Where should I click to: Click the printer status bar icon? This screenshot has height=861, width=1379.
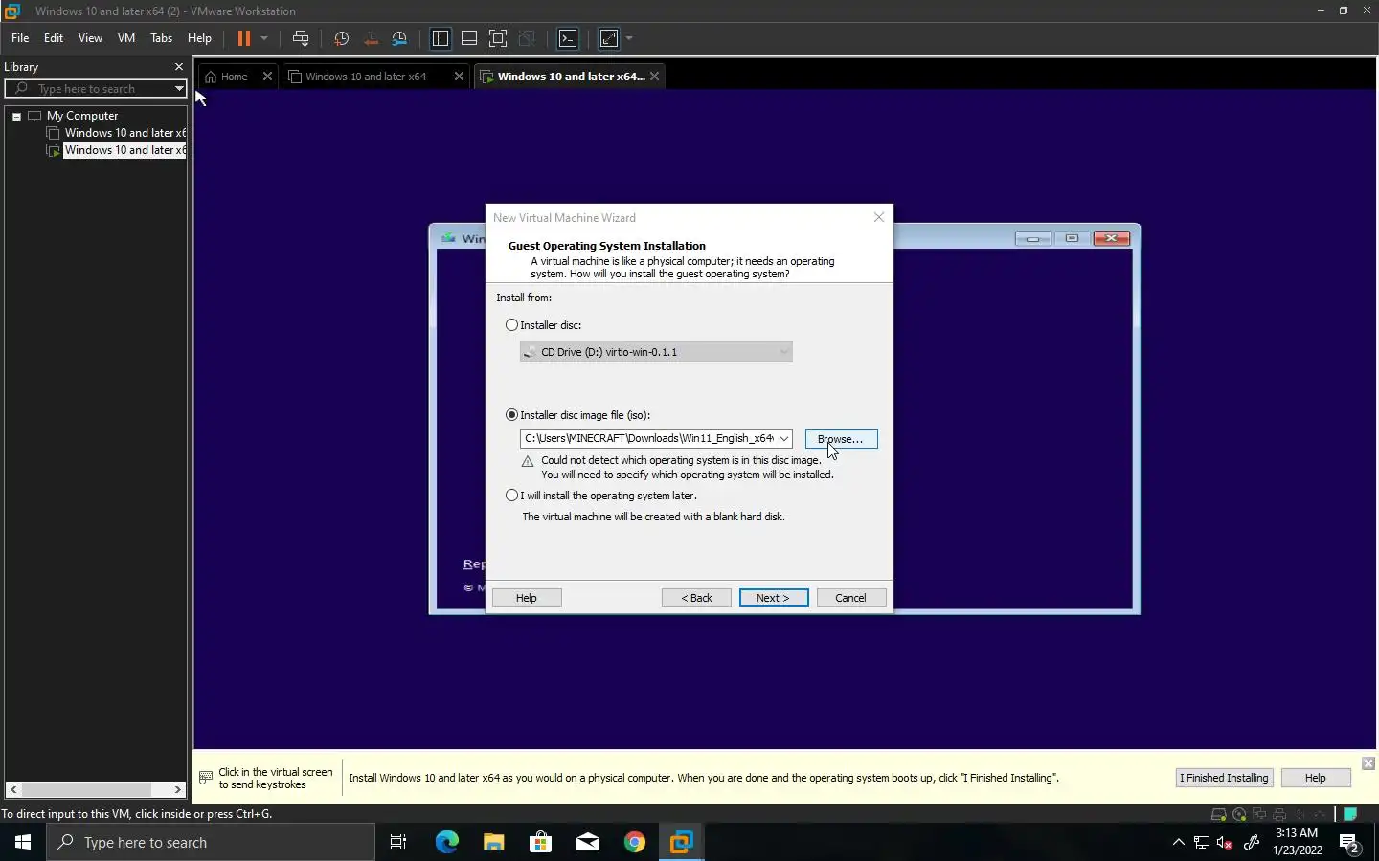[1279, 814]
